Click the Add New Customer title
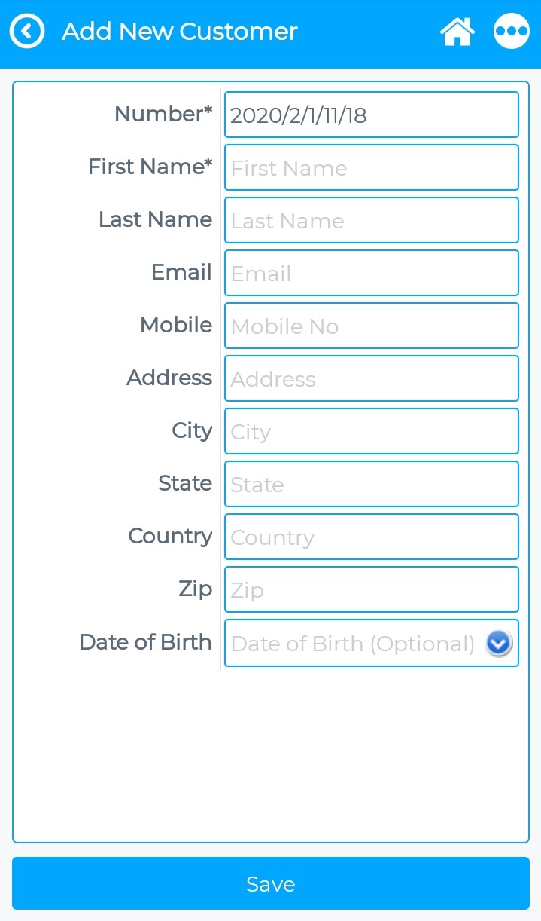This screenshot has width=541, height=921. (x=180, y=32)
